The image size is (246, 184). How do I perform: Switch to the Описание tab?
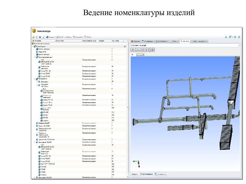pyautogui.click(x=174, y=41)
